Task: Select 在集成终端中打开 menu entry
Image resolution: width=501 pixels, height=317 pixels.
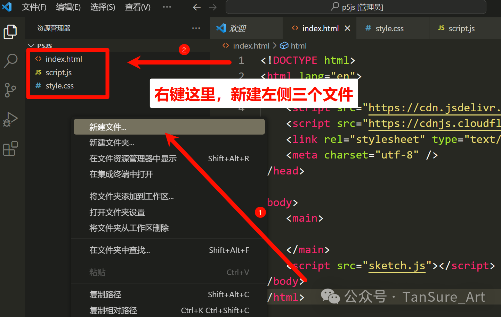Action: [169, 174]
